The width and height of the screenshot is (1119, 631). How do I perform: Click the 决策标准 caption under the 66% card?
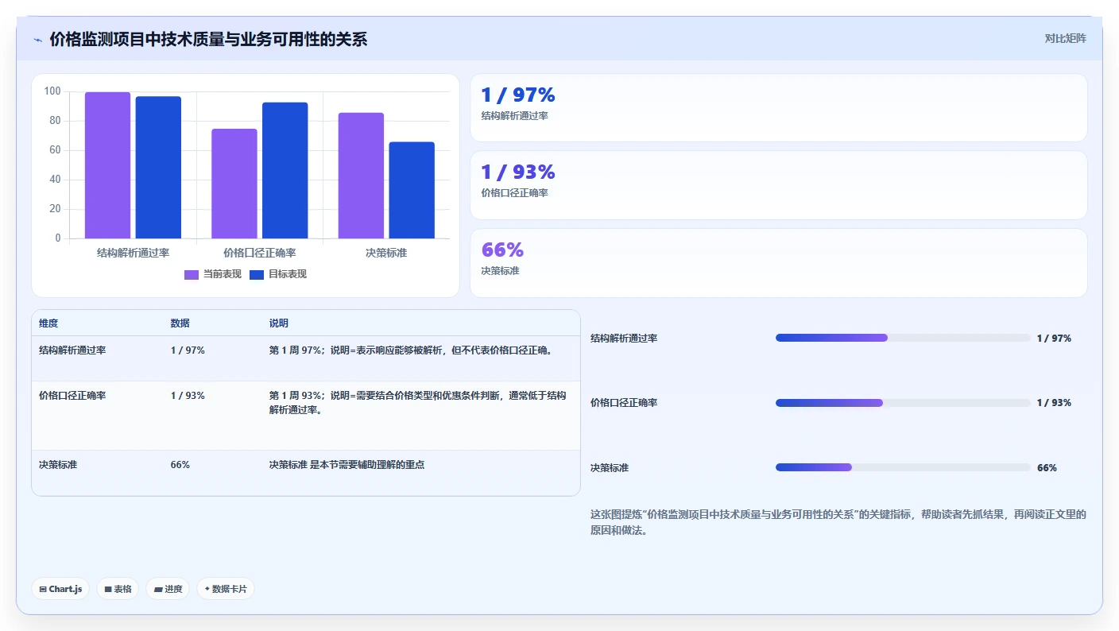[500, 271]
